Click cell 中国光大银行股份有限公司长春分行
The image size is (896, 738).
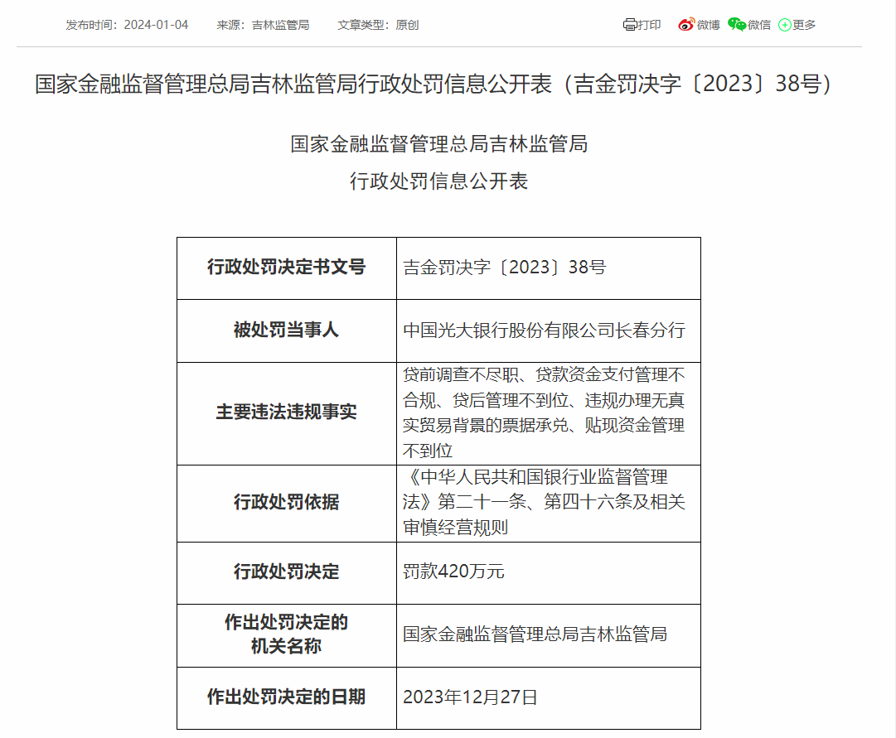[549, 330]
